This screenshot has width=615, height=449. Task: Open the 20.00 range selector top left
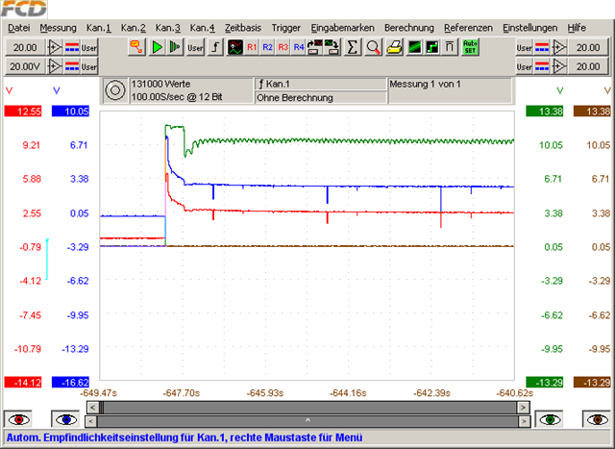pyautogui.click(x=25, y=46)
